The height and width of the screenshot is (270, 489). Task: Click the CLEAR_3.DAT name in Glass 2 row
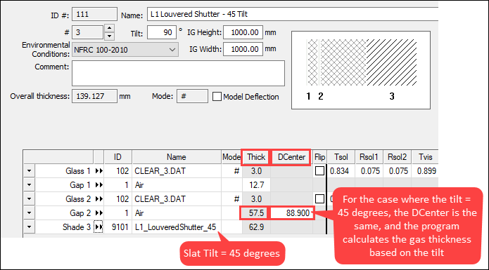click(160, 199)
